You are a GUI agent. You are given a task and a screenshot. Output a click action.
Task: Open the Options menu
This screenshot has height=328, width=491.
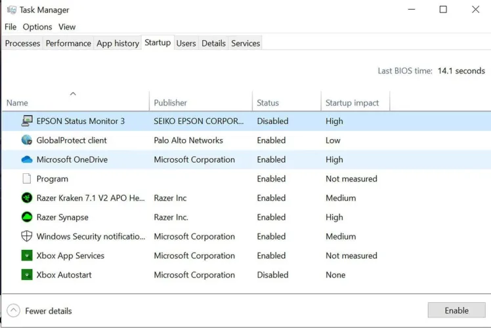(x=37, y=27)
